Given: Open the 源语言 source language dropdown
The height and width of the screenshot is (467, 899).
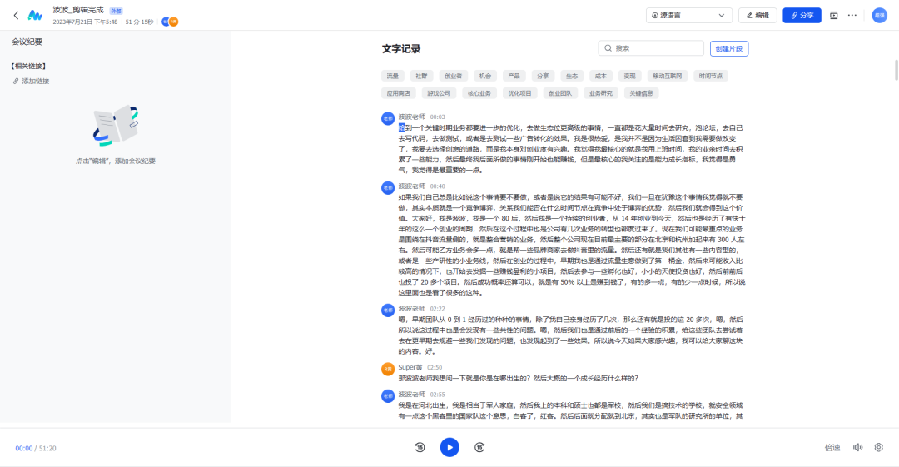Looking at the screenshot, I should point(688,16).
